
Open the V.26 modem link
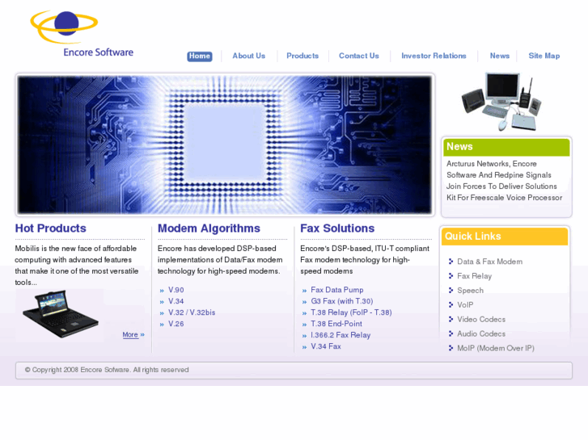click(x=176, y=324)
